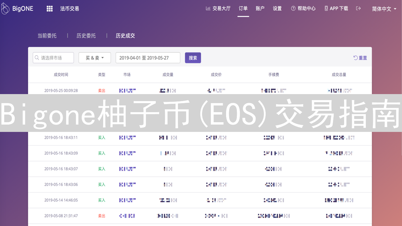The image size is (402, 226).
Task: Open 设置 settings
Action: click(277, 9)
